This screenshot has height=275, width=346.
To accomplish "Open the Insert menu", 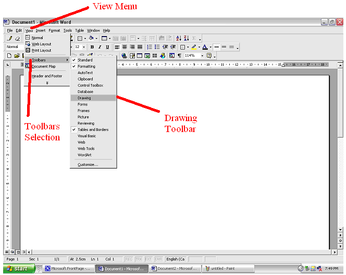I will click(41, 30).
